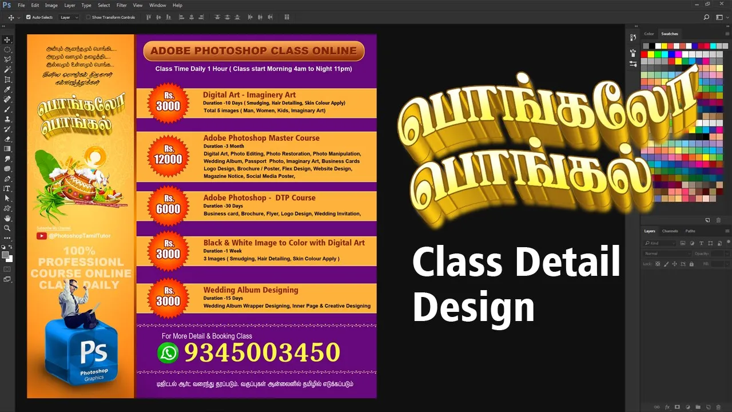Toggle pixel layer filter
The width and height of the screenshot is (732, 412).
(x=683, y=243)
